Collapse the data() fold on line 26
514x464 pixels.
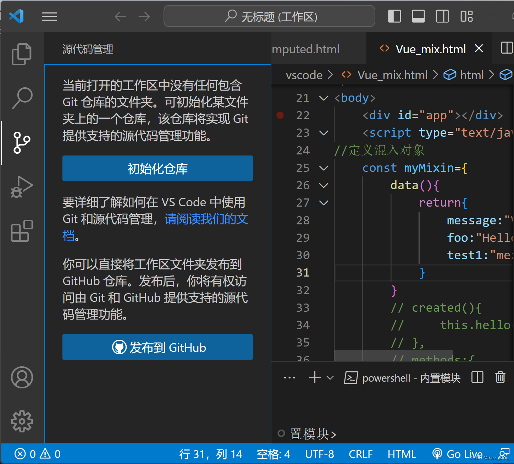324,185
